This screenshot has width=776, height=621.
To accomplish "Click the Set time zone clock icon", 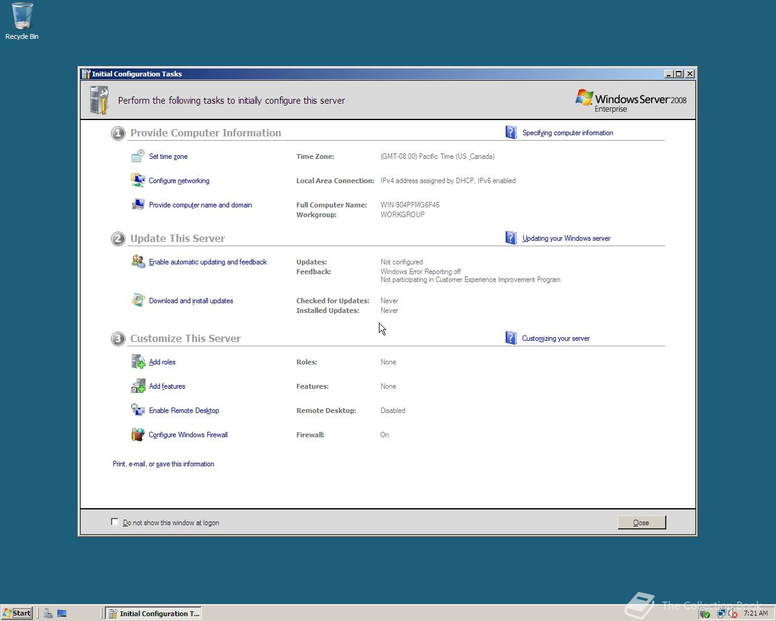I will click(138, 156).
